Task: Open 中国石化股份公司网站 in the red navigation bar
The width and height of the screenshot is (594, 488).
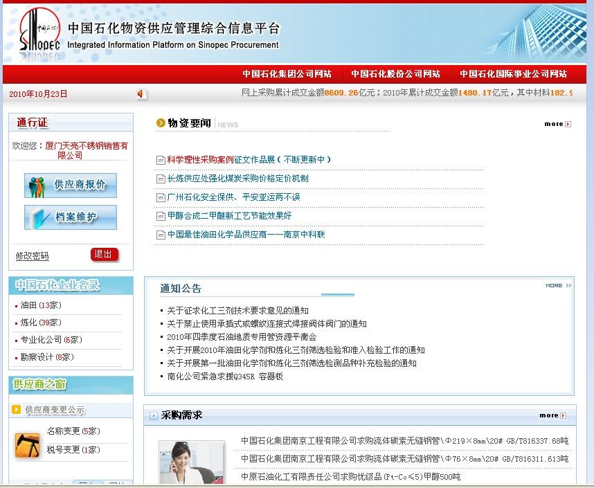Action: (395, 73)
